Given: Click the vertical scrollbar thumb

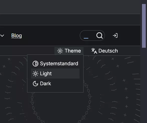Looking at the screenshot, I should coord(144,26).
